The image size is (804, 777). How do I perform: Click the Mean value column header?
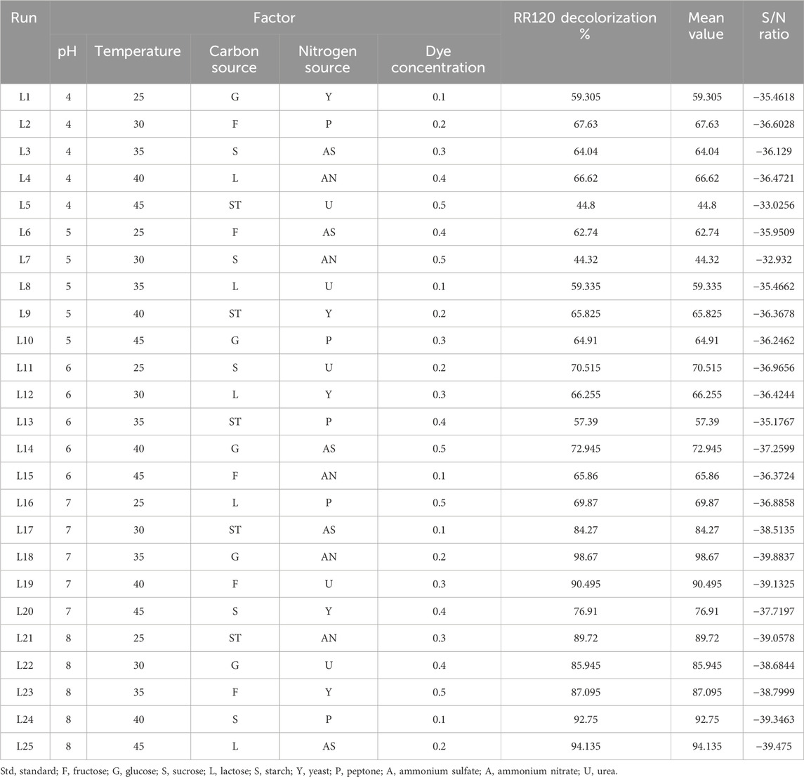[706, 25]
